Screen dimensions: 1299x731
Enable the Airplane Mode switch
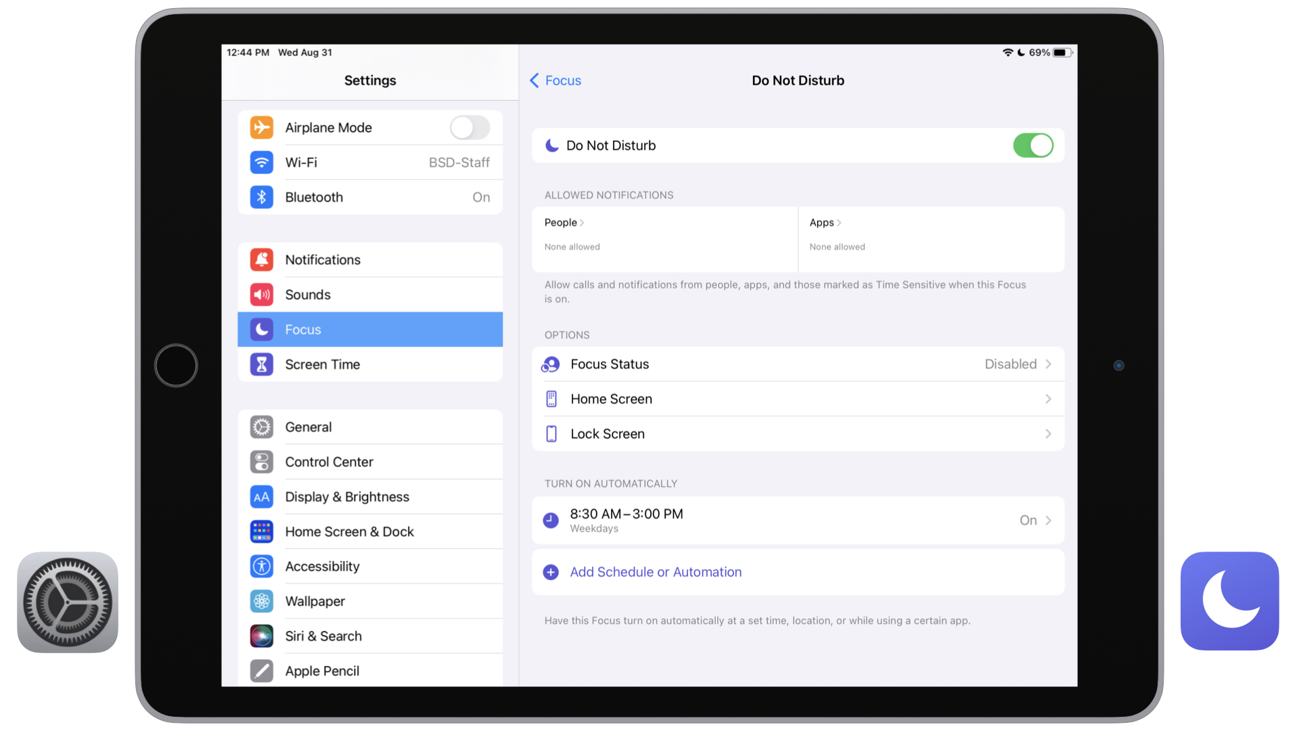tap(470, 127)
